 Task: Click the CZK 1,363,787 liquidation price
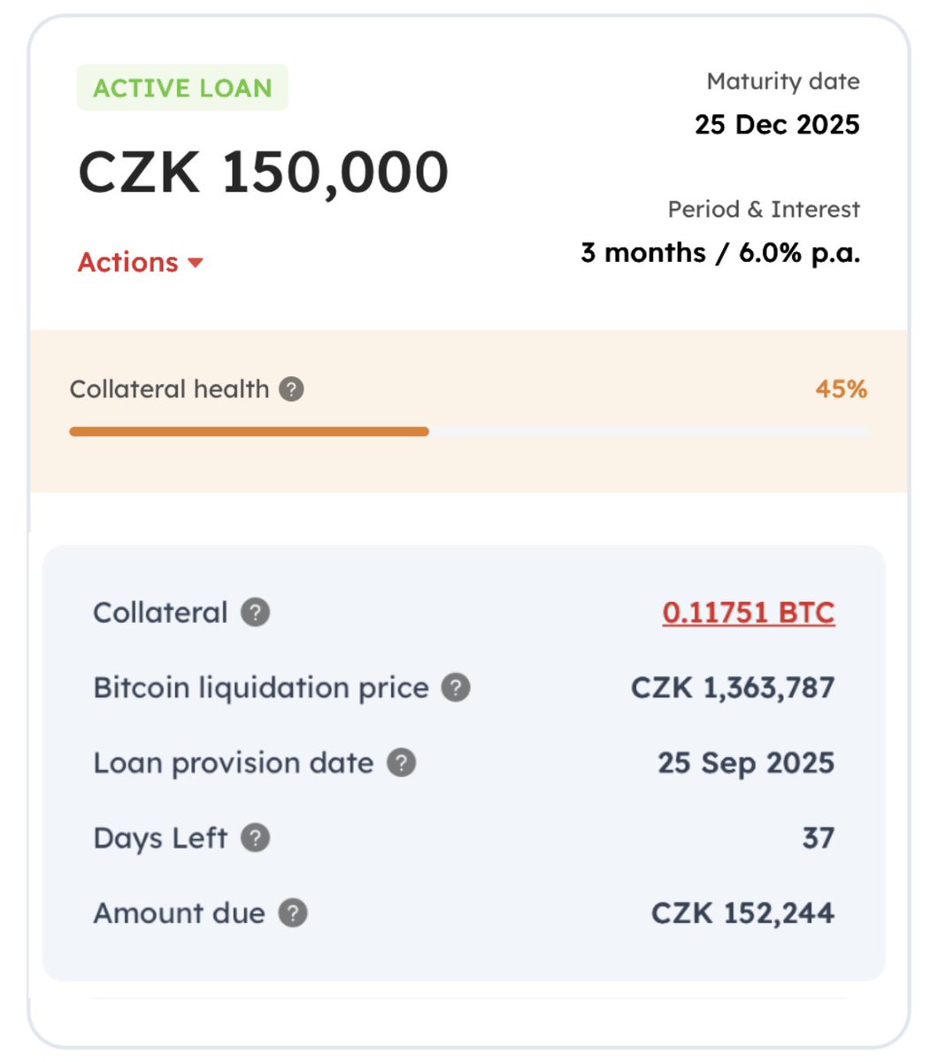(732, 688)
